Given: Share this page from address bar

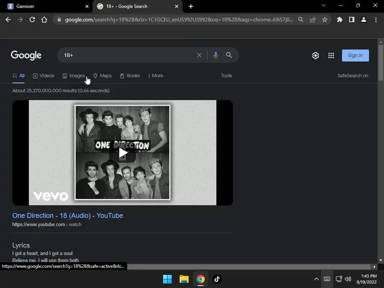Looking at the screenshot, I should click(313, 19).
